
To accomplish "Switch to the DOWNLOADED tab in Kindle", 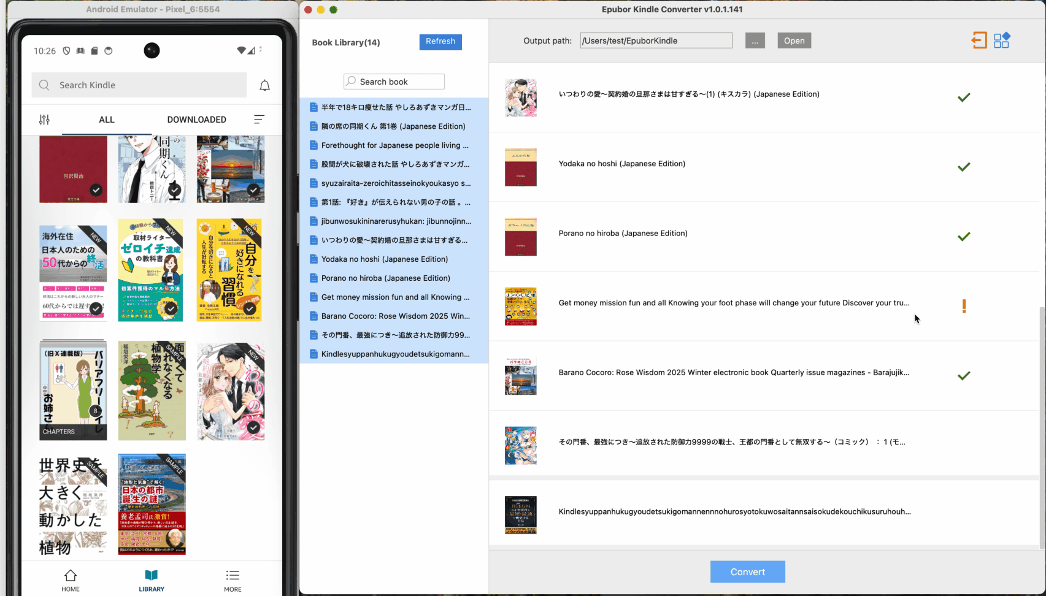I will [x=196, y=120].
